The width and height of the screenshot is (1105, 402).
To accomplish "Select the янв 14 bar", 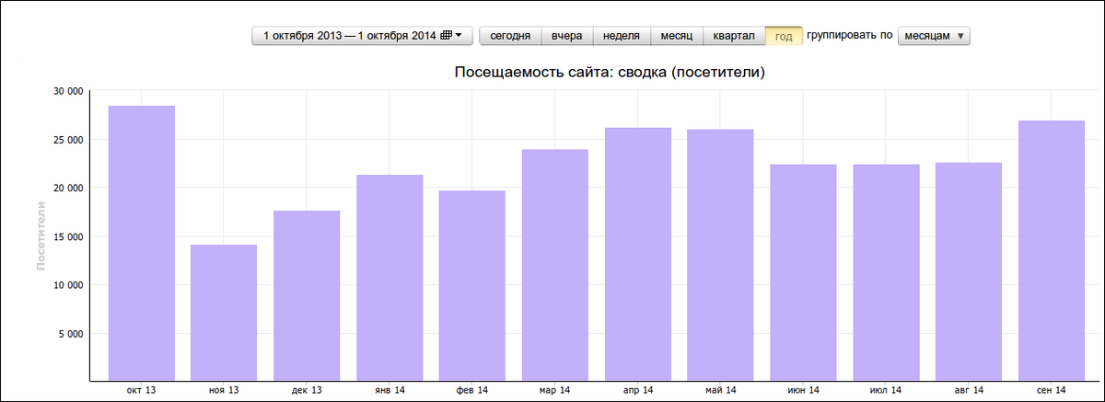I will tap(390, 277).
